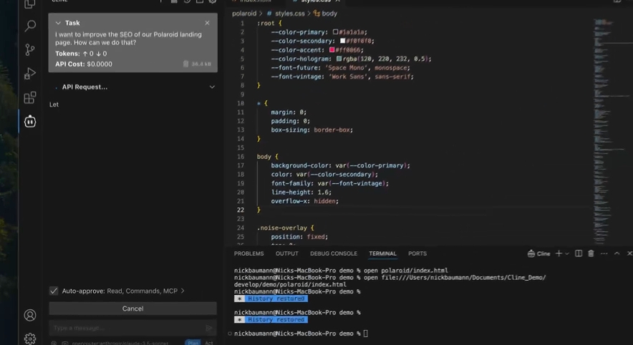
Task: Click the --color-accent pink color swatch
Action: point(332,50)
